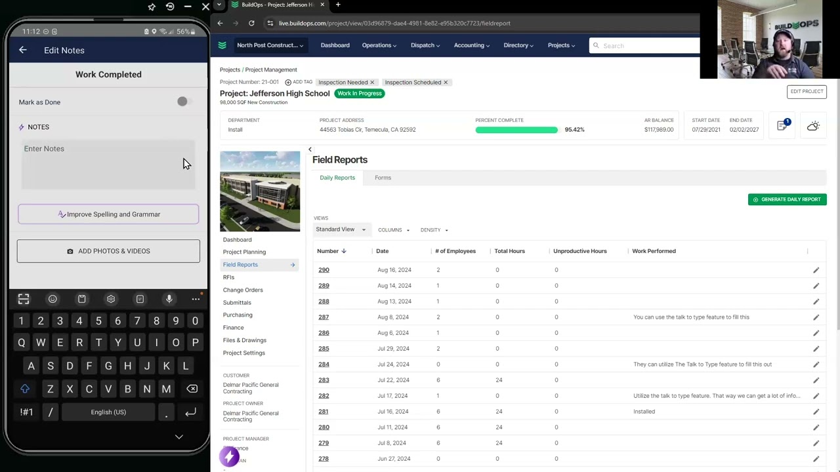The height and width of the screenshot is (472, 840).
Task: Remove the Inspection Scheduled tag
Action: (446, 82)
